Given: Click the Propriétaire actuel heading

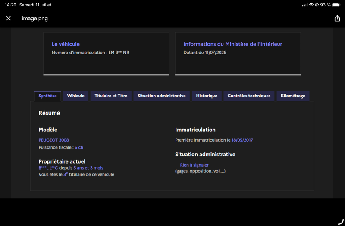Looking at the screenshot, I should [62, 162].
